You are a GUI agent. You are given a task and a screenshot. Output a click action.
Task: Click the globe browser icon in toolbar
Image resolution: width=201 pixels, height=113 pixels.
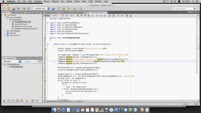point(53,8)
